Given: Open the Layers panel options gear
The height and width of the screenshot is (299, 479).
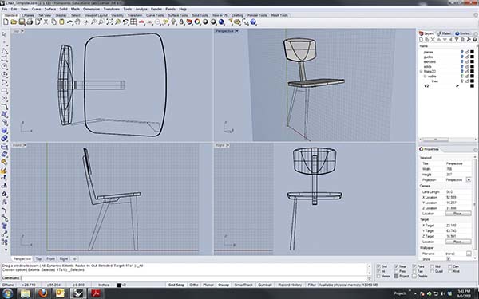Looking at the screenshot, I should (x=476, y=33).
